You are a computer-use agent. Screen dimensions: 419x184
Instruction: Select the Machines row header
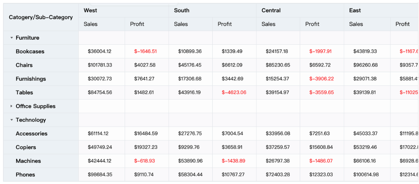click(28, 161)
